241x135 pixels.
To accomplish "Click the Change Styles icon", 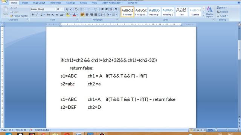I will [x=209, y=9].
